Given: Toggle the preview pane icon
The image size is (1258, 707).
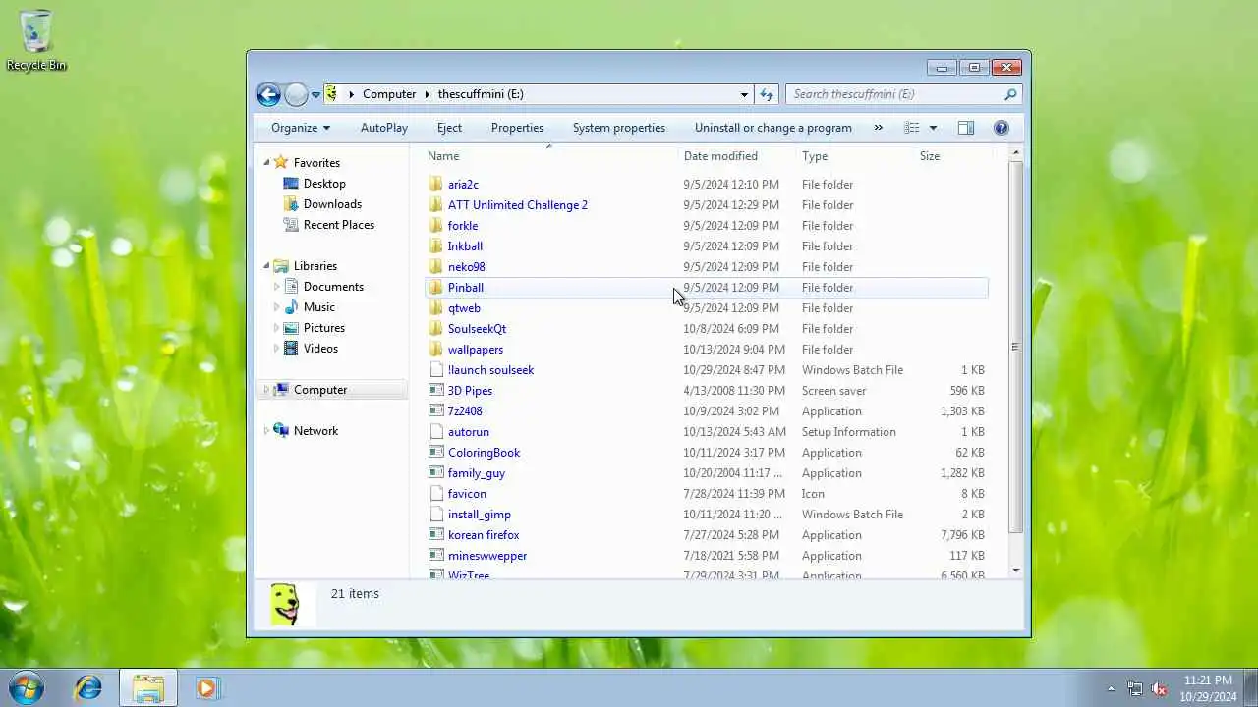Looking at the screenshot, I should pyautogui.click(x=966, y=128).
